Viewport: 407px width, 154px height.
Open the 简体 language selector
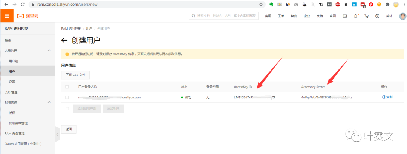(x=389, y=16)
